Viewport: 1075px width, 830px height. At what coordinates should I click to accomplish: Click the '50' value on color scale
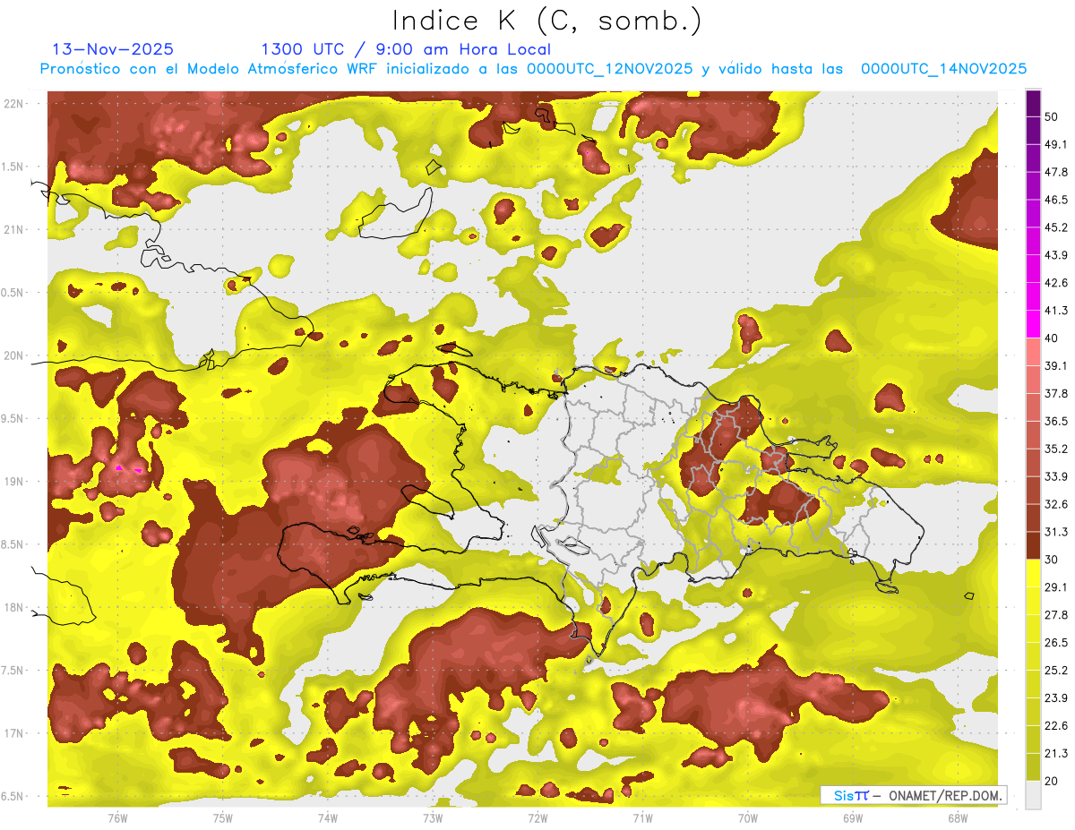[1052, 116]
